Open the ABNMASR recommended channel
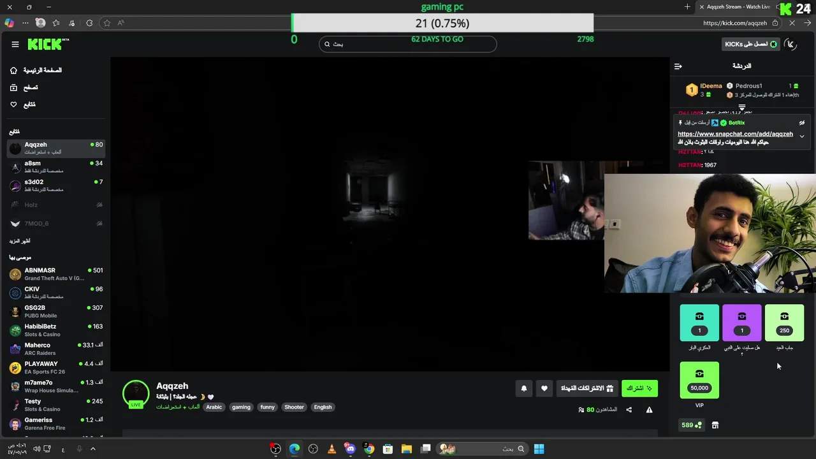Image resolution: width=816 pixels, height=459 pixels. point(56,274)
